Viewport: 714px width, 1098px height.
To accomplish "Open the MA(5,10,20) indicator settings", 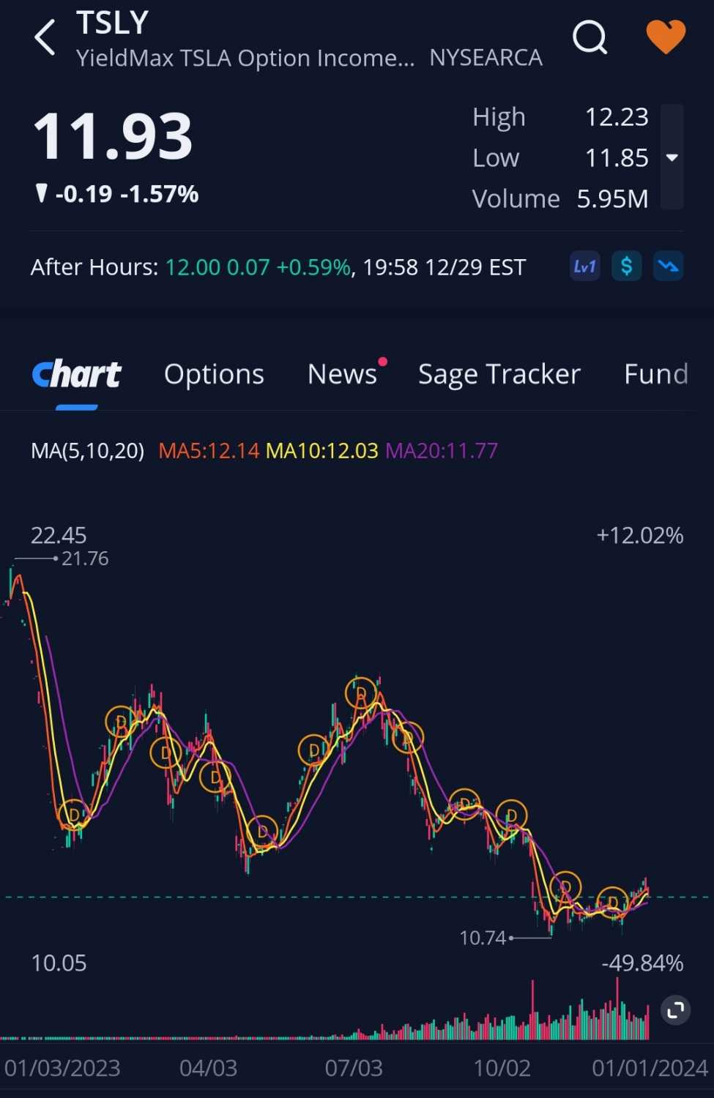I will point(88,450).
